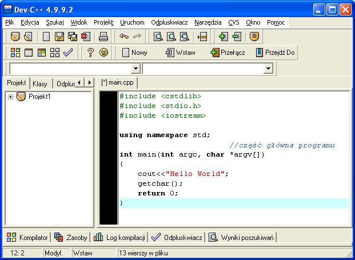Viewport: 355px width, 260px height.
Task: Open the Projekt menu
Action: tap(103, 22)
